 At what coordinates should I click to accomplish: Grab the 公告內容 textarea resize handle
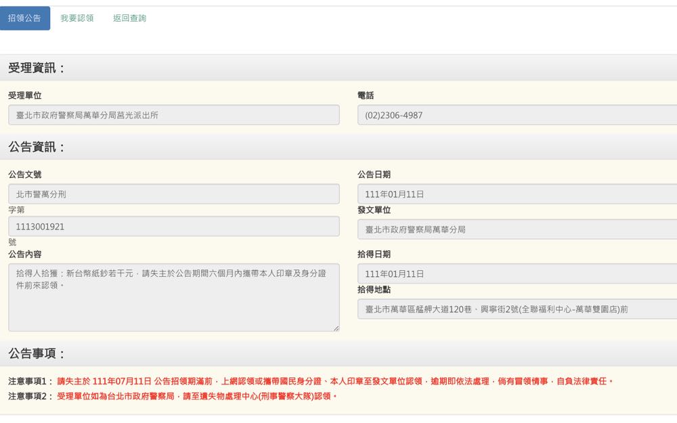click(x=336, y=328)
